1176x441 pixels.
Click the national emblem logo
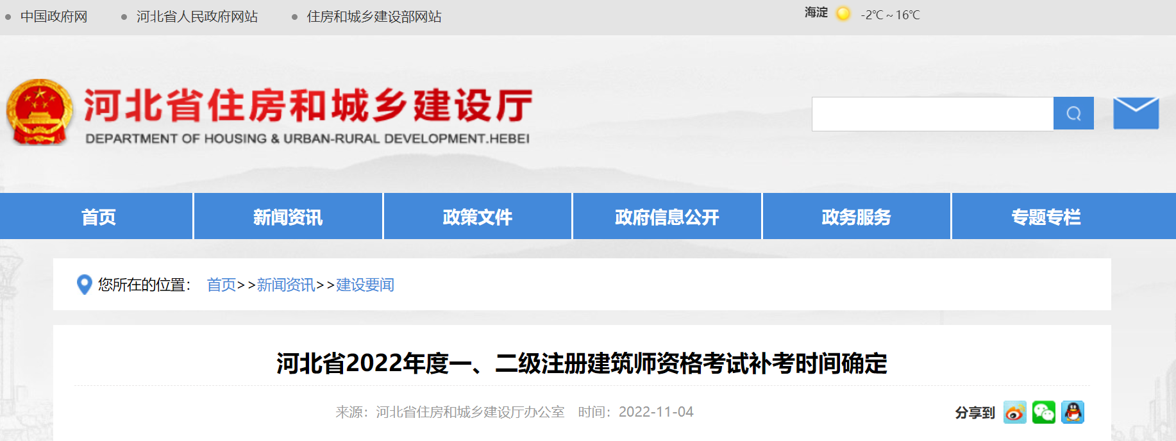click(x=40, y=112)
